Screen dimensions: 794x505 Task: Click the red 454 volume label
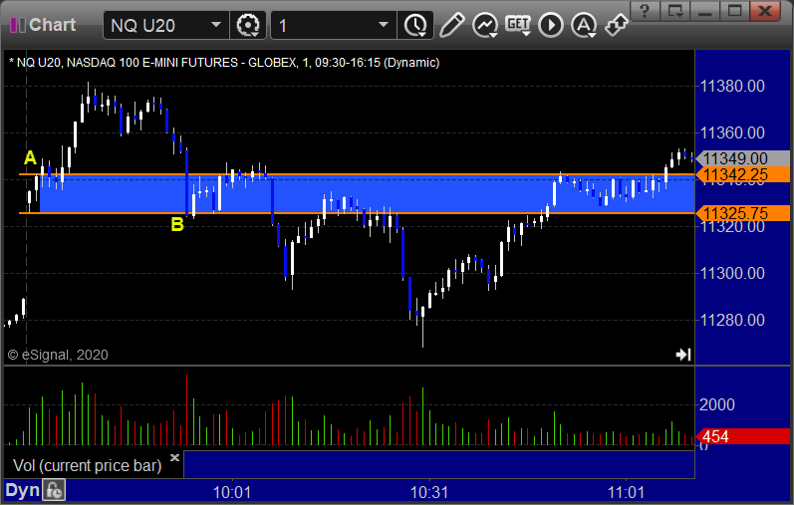click(743, 436)
